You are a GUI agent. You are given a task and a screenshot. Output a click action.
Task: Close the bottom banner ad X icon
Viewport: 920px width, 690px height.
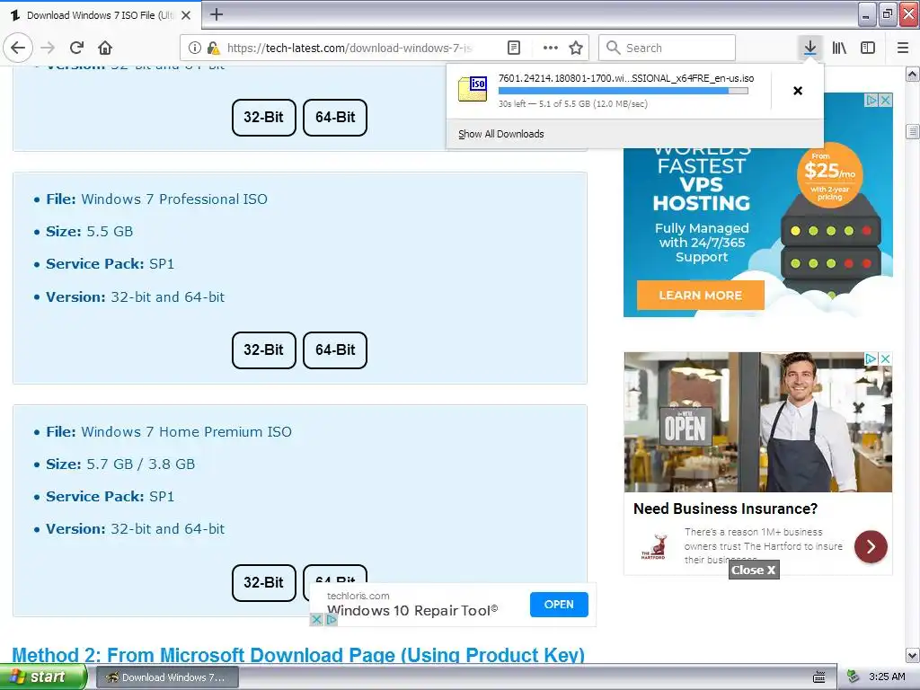pyautogui.click(x=316, y=619)
